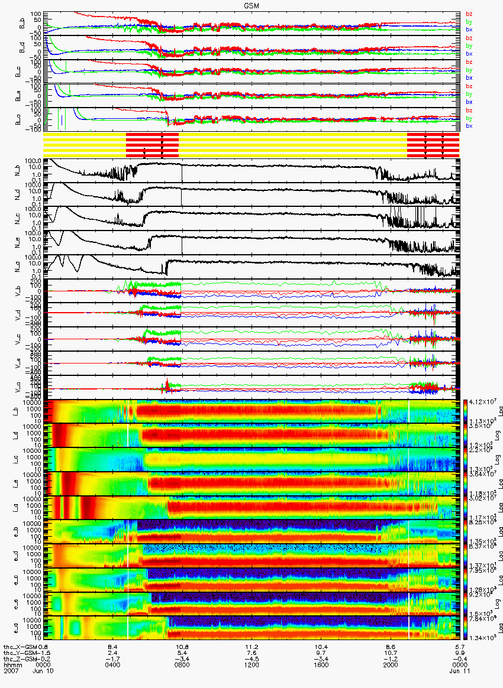This screenshot has height=688, width=503.
Task: Select the i_d ion spectrogram label
Action: click(x=16, y=435)
